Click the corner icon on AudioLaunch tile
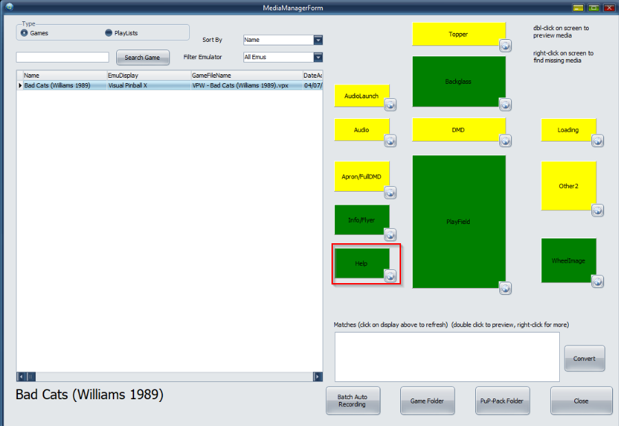The image size is (619, 426). 390,105
